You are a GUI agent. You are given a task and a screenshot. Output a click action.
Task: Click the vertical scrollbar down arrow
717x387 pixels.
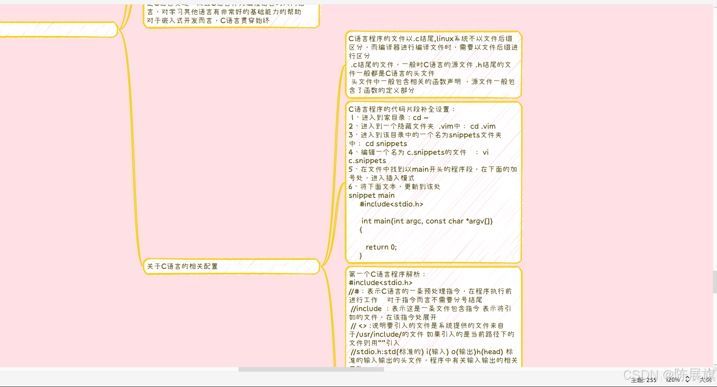click(715, 365)
